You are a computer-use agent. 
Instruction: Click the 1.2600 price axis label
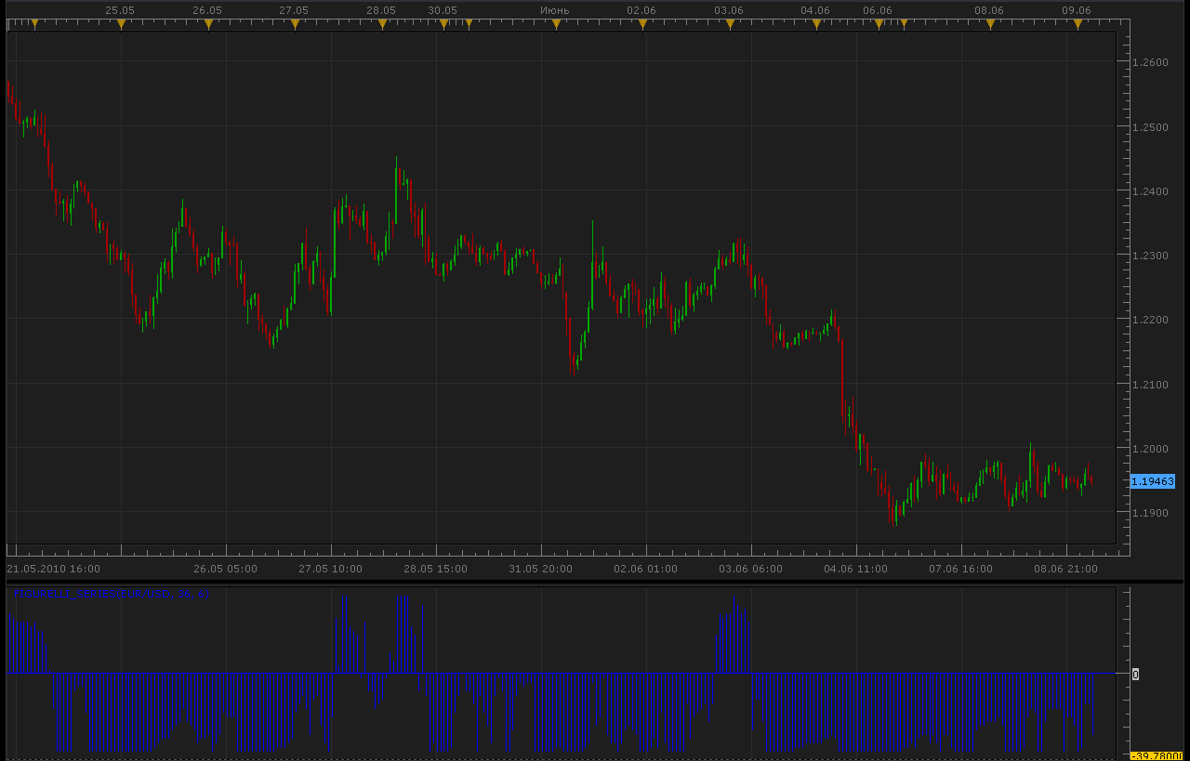pos(1150,62)
